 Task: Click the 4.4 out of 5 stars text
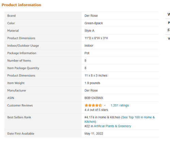click(96, 110)
